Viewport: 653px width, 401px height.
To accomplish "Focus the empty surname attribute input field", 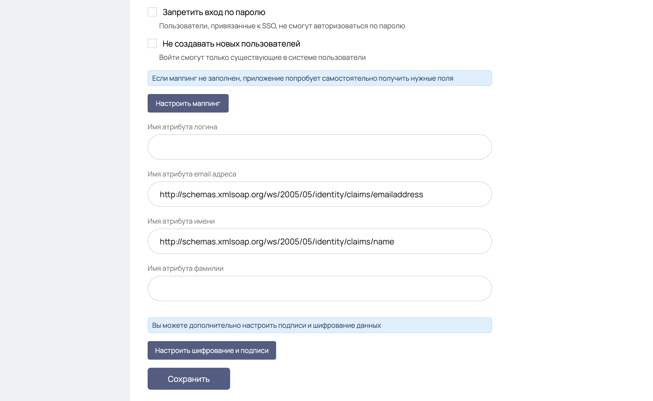I will pyautogui.click(x=320, y=288).
